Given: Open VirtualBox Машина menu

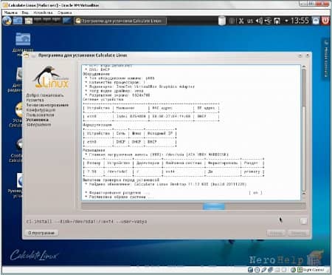Looking at the screenshot, I should click(x=11, y=13).
